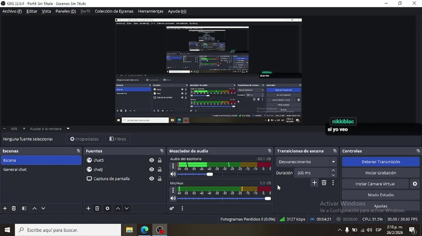Open advanced audio properties gears icon
This screenshot has width=422, height=236.
172,208
